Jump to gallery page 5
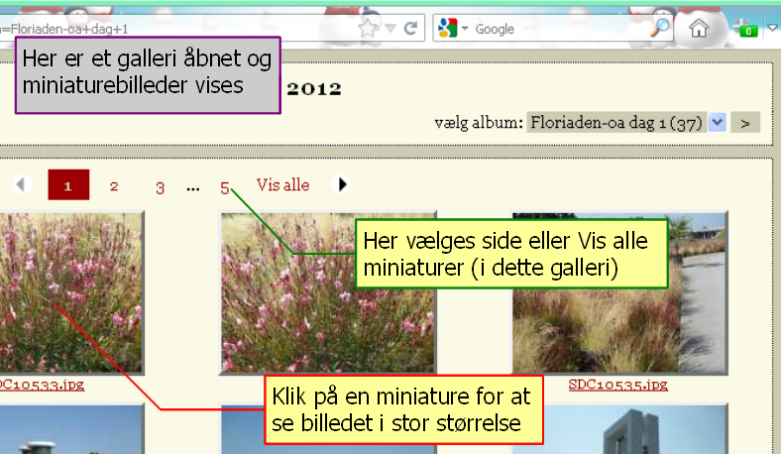Screen dimensions: 781x454 click(x=225, y=187)
